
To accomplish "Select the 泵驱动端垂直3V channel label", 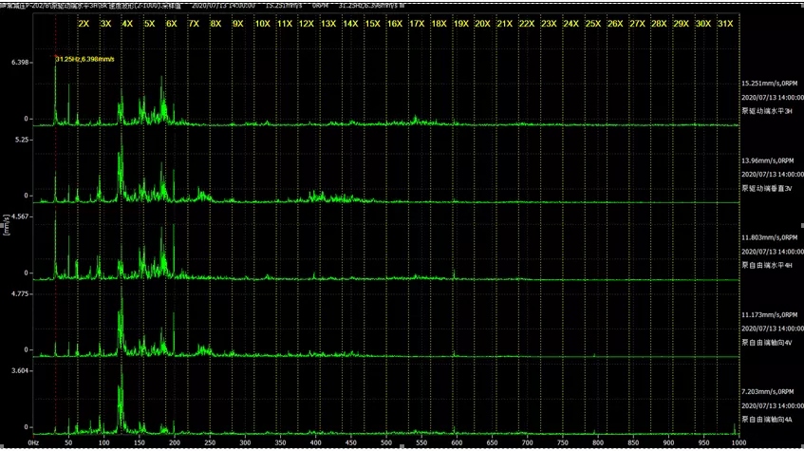I will coord(769,188).
